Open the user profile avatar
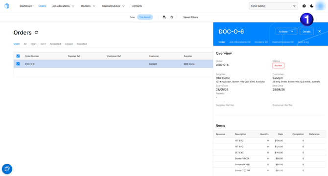The height and width of the screenshot is (176, 328). click(x=320, y=6)
